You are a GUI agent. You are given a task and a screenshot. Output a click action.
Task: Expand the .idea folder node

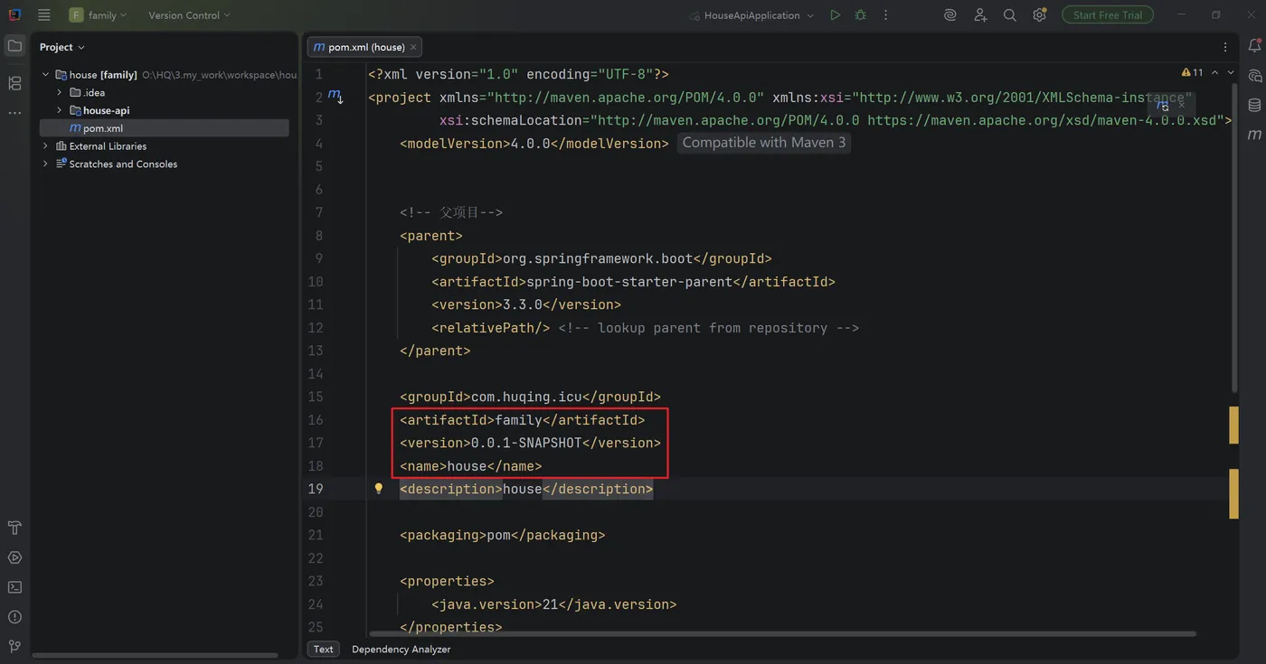point(60,92)
